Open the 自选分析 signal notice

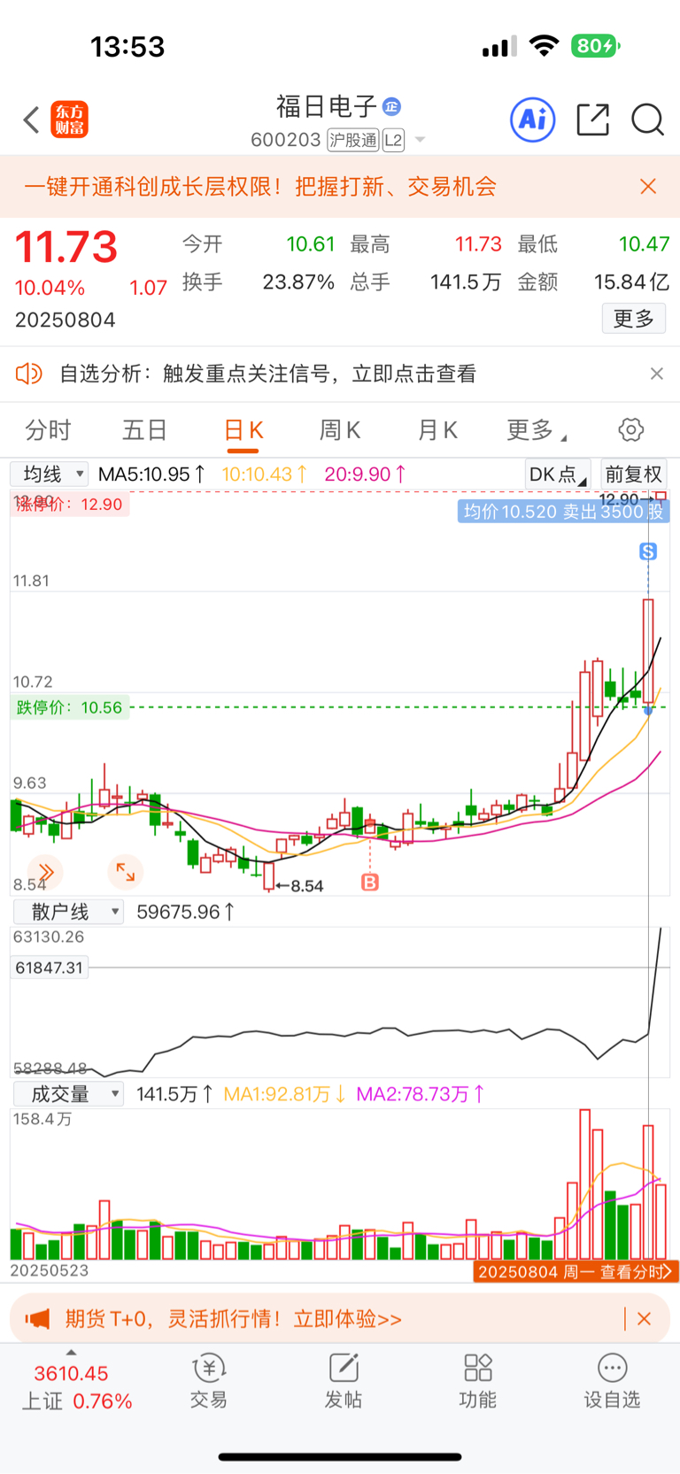pyautogui.click(x=267, y=374)
